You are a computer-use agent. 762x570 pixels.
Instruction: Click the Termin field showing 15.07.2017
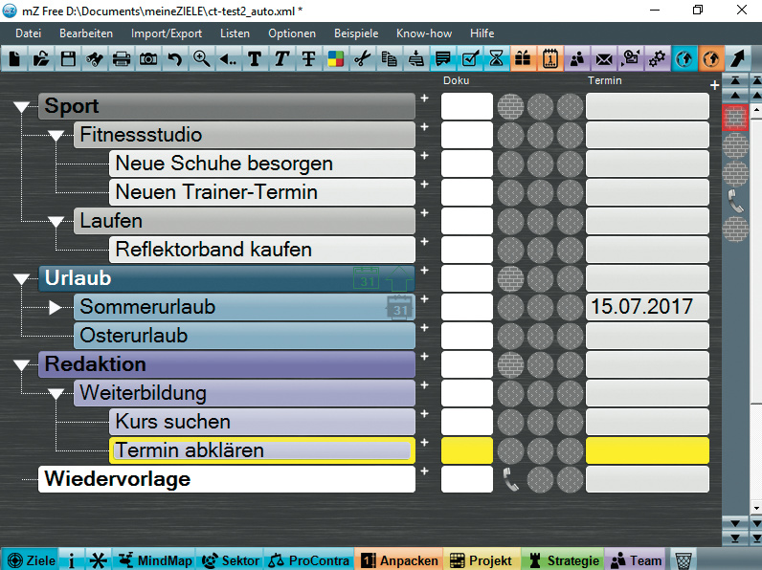pyautogui.click(x=647, y=307)
